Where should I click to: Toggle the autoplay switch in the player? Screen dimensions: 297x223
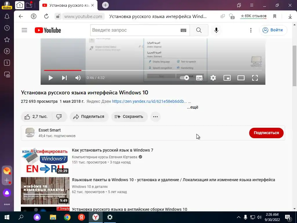pos(184,78)
